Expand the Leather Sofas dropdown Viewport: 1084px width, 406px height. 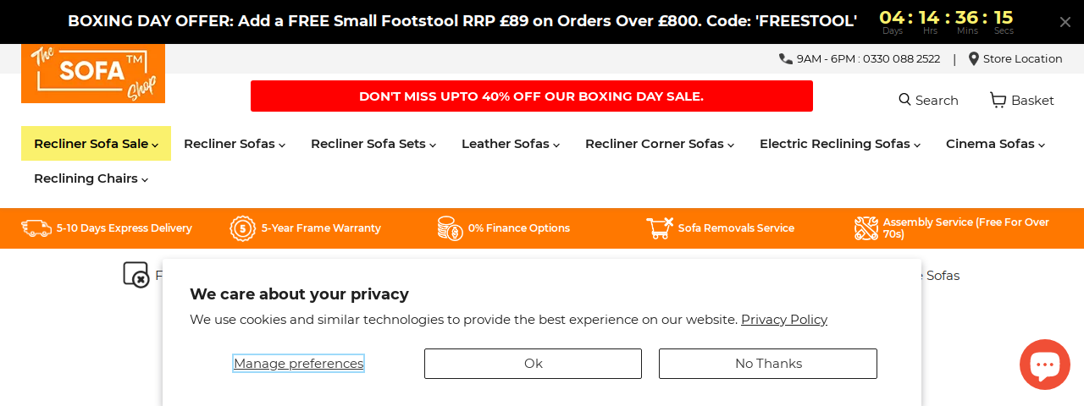(511, 144)
